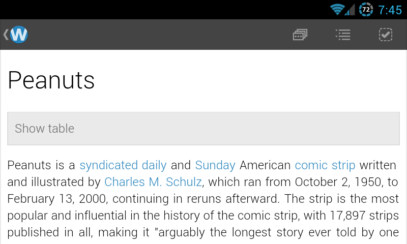This screenshot has width=407, height=244.
Task: Tap the cellular signal strength icon
Action: coord(350,9)
